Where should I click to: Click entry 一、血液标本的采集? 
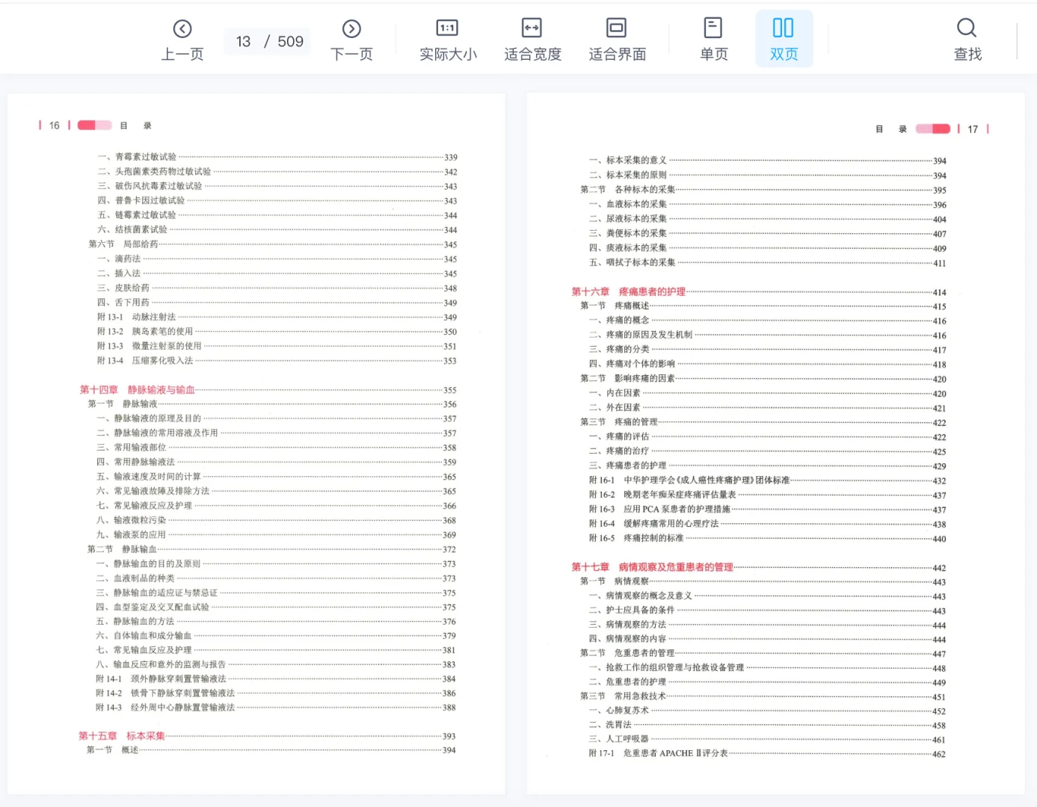pos(628,204)
